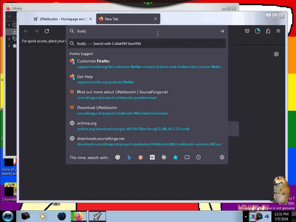The width and height of the screenshot is (296, 222).
Task: Close the UNetbootin tab
Action: (x=90, y=19)
